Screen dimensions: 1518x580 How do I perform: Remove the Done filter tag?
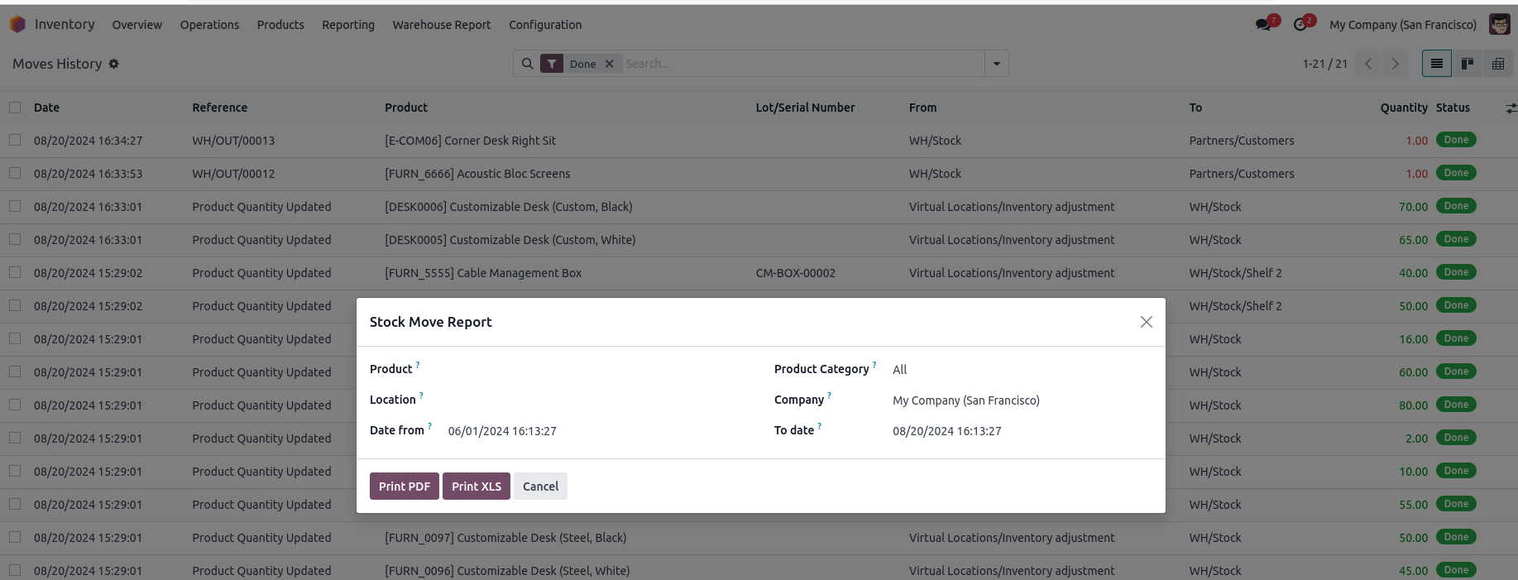[610, 64]
